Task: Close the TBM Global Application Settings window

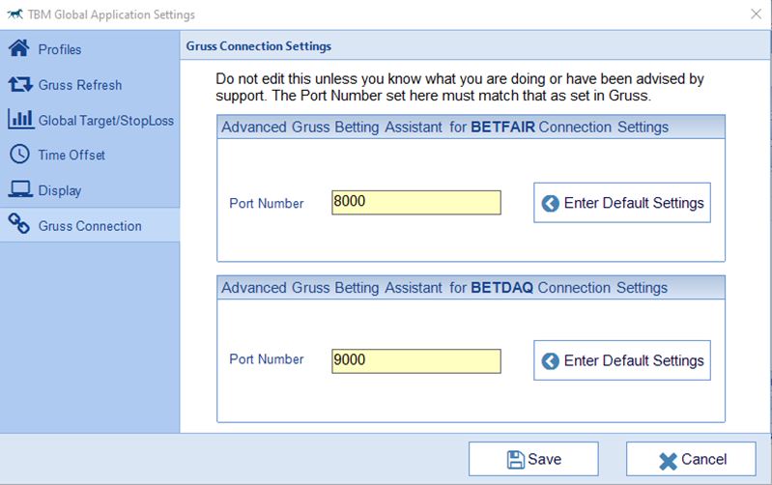Action: tap(756, 14)
